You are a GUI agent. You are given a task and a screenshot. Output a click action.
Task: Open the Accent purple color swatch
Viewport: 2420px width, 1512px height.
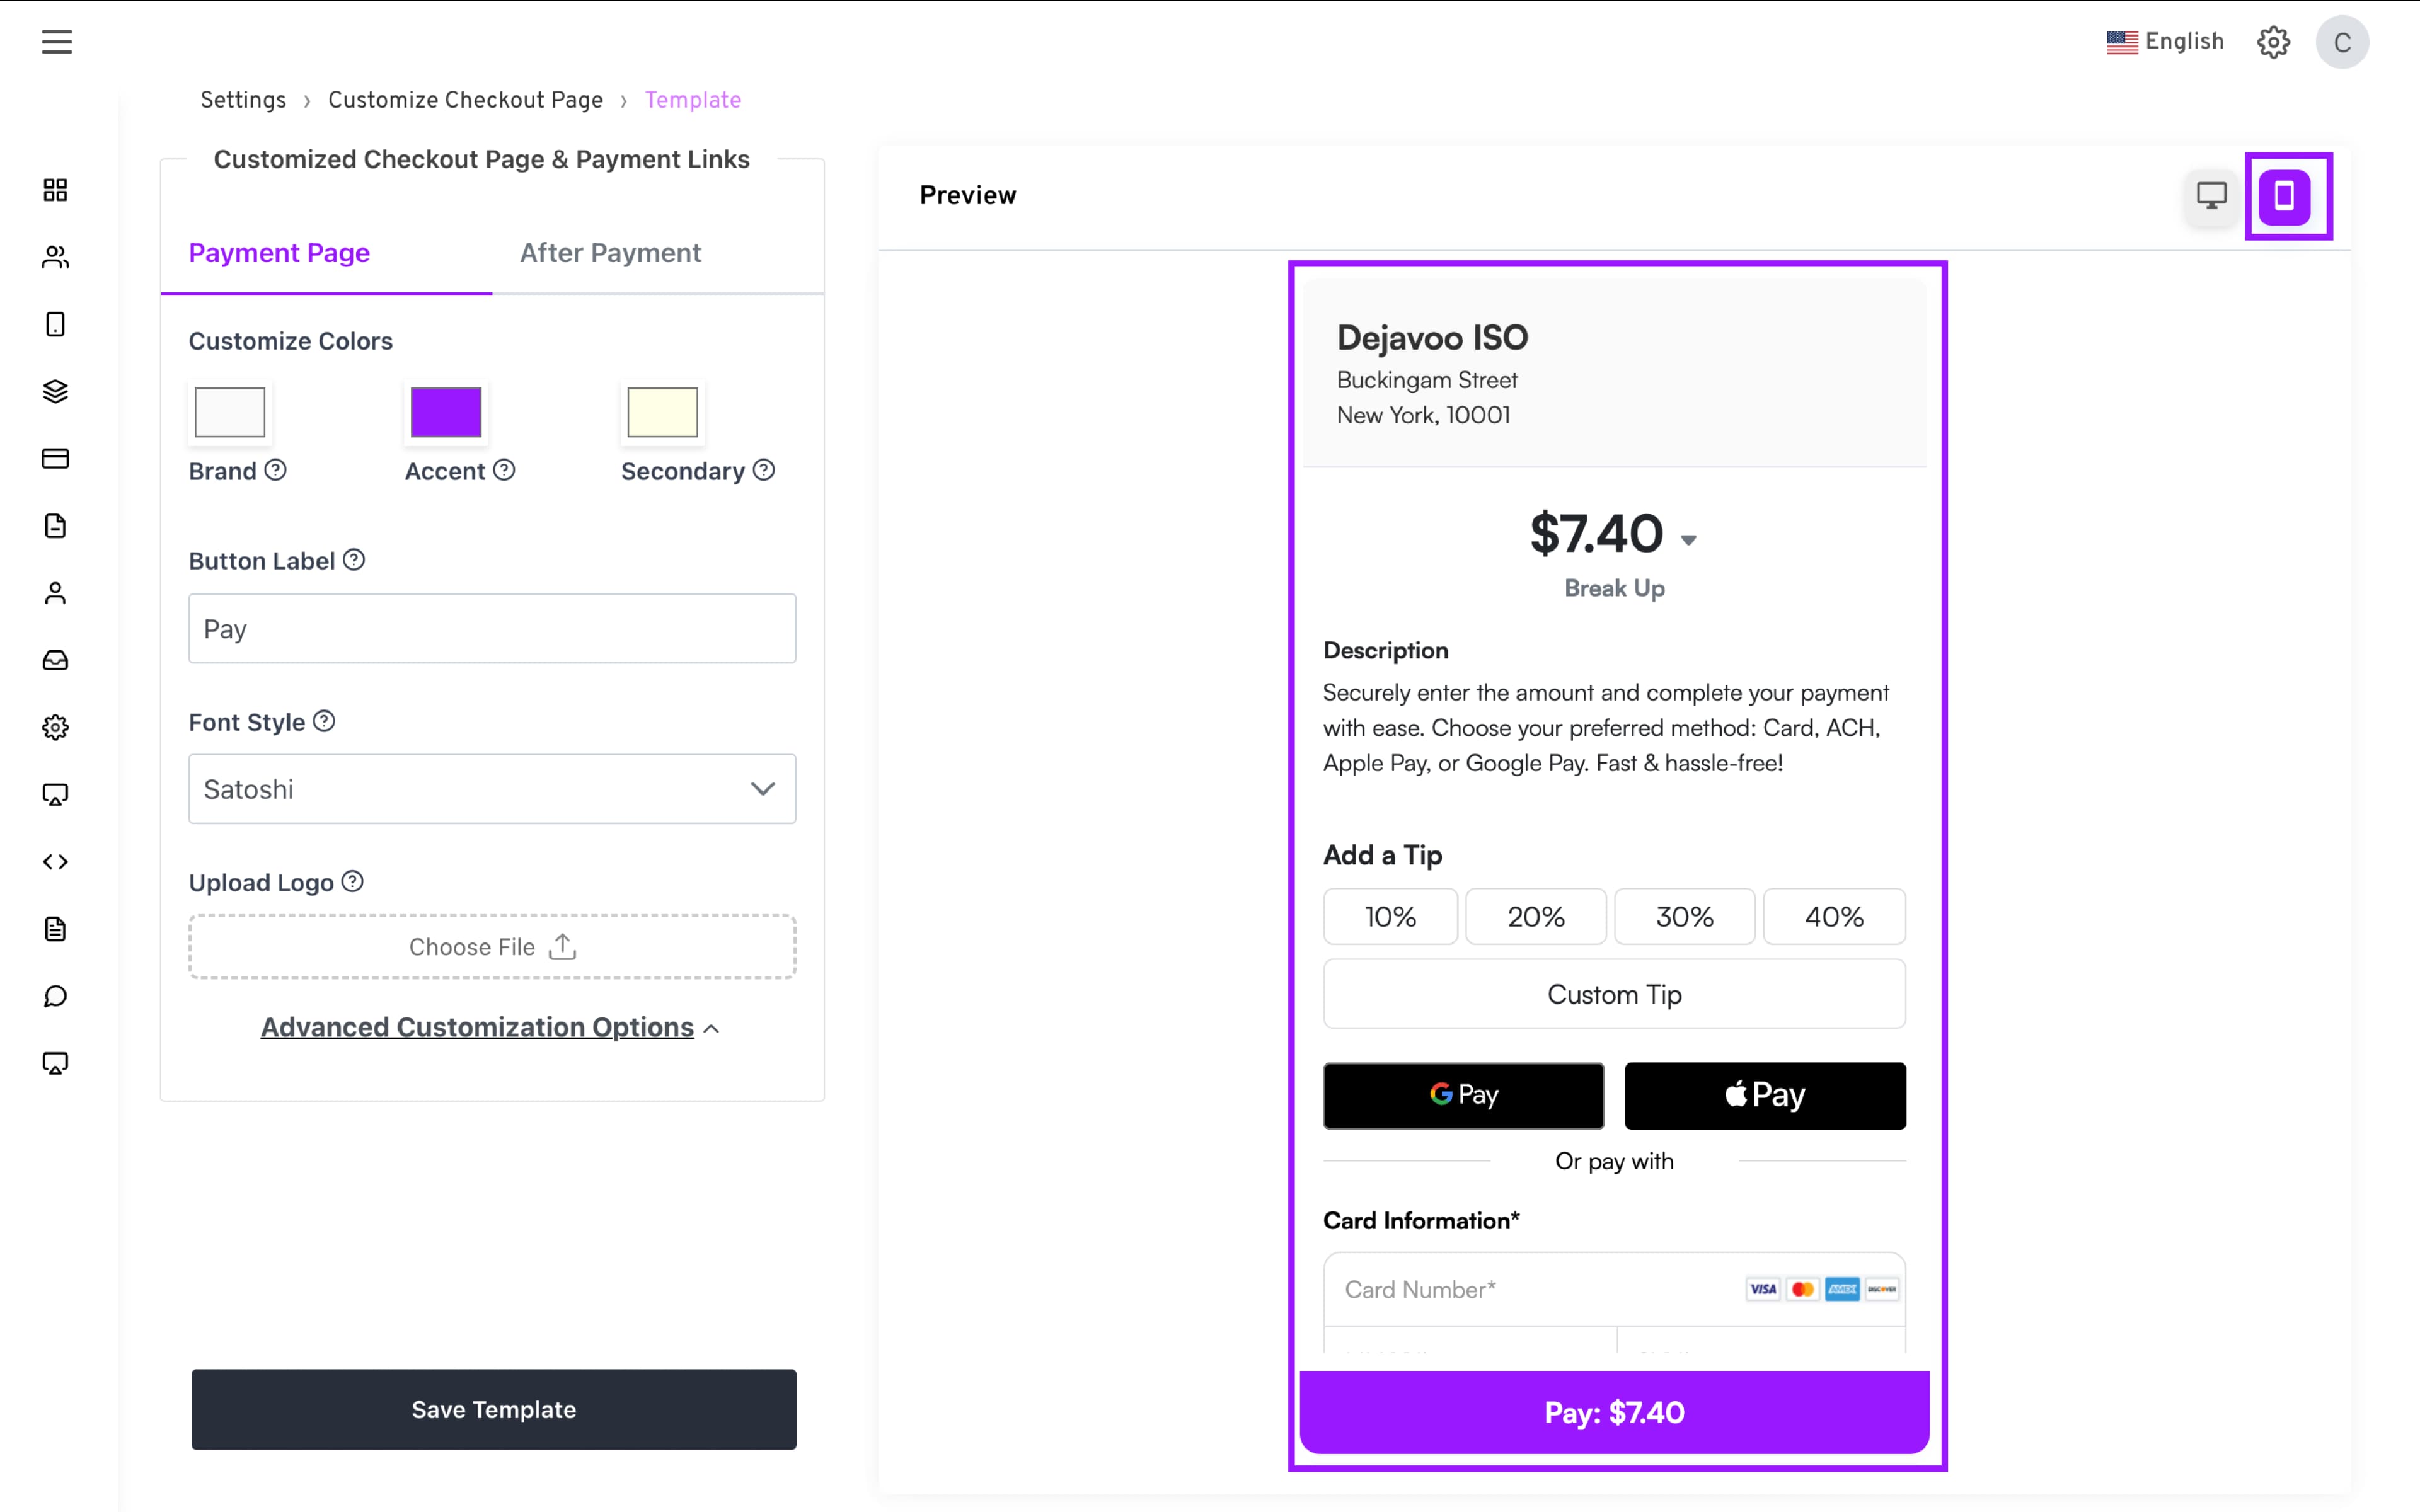coord(446,412)
